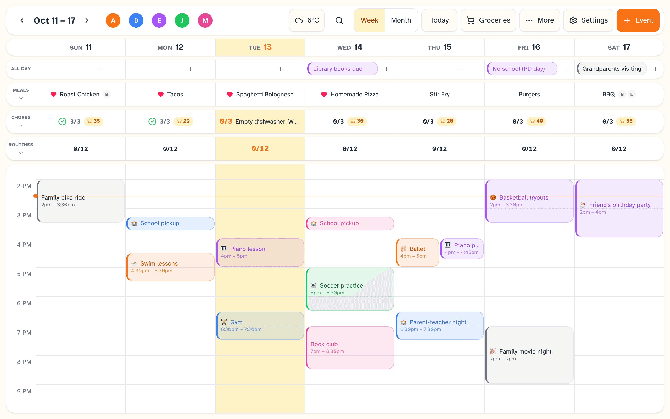Open Tuesday's Piano lesson event
The image size is (670, 419).
[x=260, y=252]
